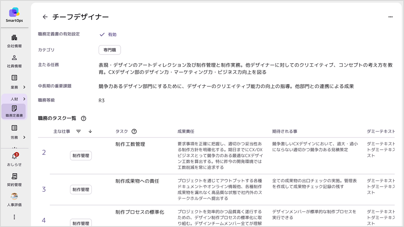
Task: Click the 主たる任務 label
Action: click(x=48, y=65)
